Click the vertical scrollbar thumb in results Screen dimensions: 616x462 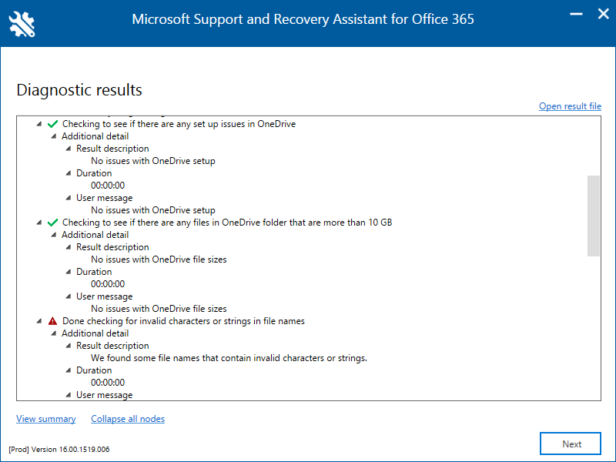coord(593,216)
